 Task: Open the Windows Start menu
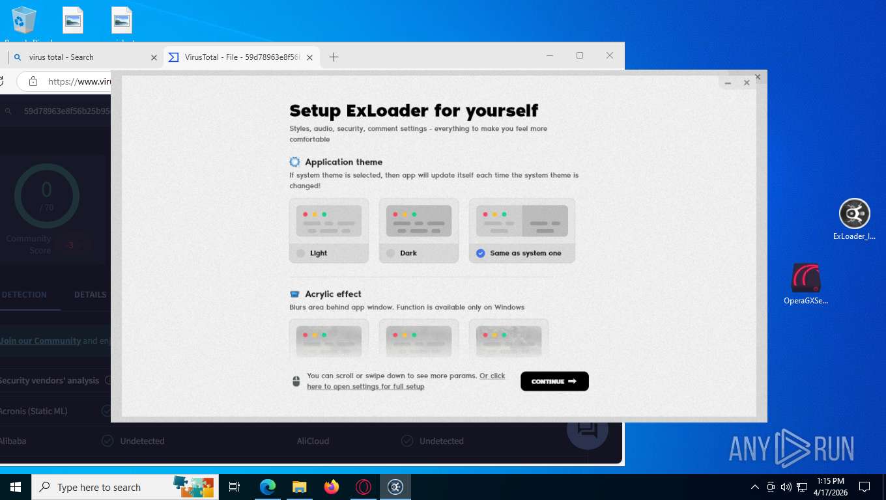16,487
